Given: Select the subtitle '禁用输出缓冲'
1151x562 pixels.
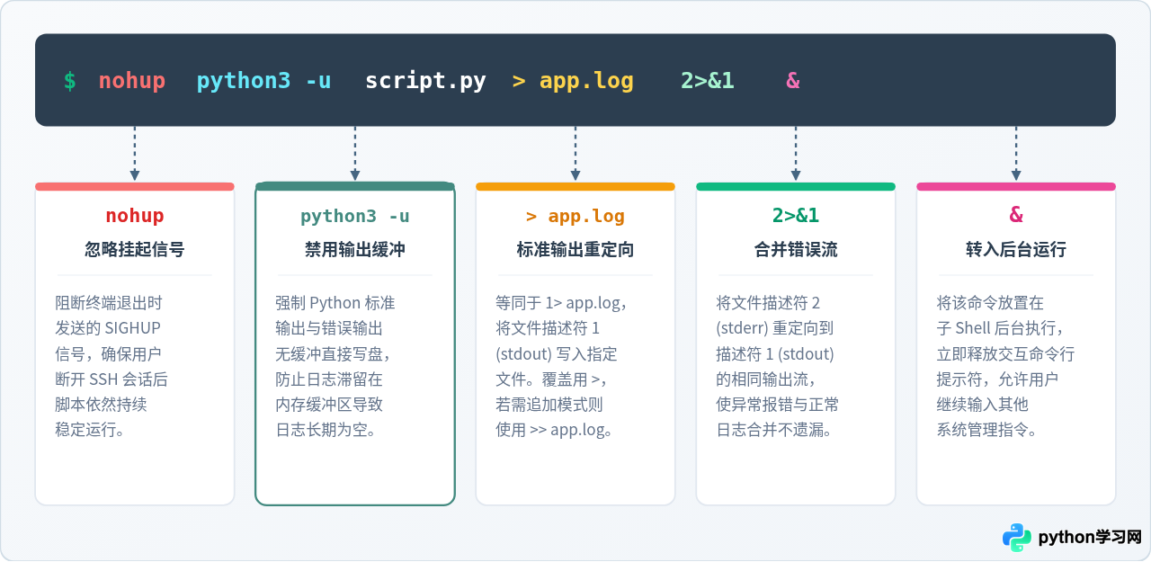Looking at the screenshot, I should click(355, 250).
